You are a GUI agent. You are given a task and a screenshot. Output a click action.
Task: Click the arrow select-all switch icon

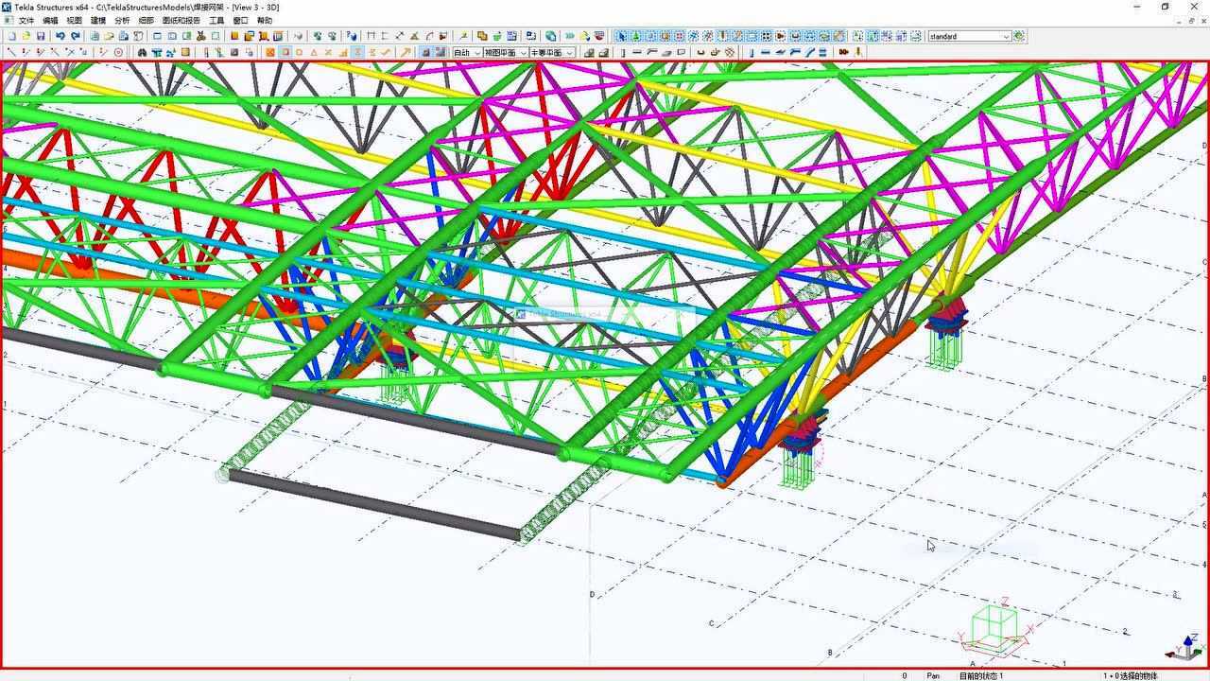point(621,36)
